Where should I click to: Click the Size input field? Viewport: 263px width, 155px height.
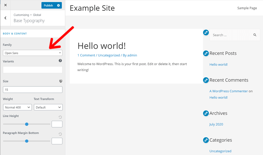[x=33, y=89]
